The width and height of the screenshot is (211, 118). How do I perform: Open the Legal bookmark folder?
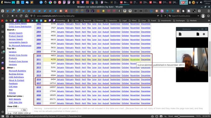pyautogui.click(x=123, y=21)
